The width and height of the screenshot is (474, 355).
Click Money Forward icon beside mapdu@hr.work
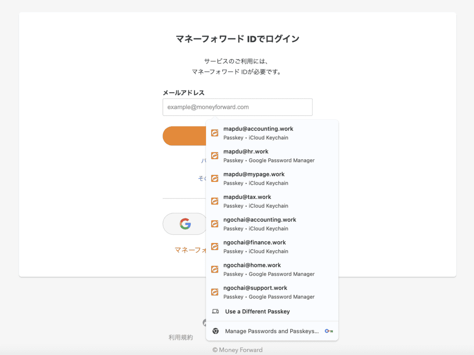(x=215, y=156)
